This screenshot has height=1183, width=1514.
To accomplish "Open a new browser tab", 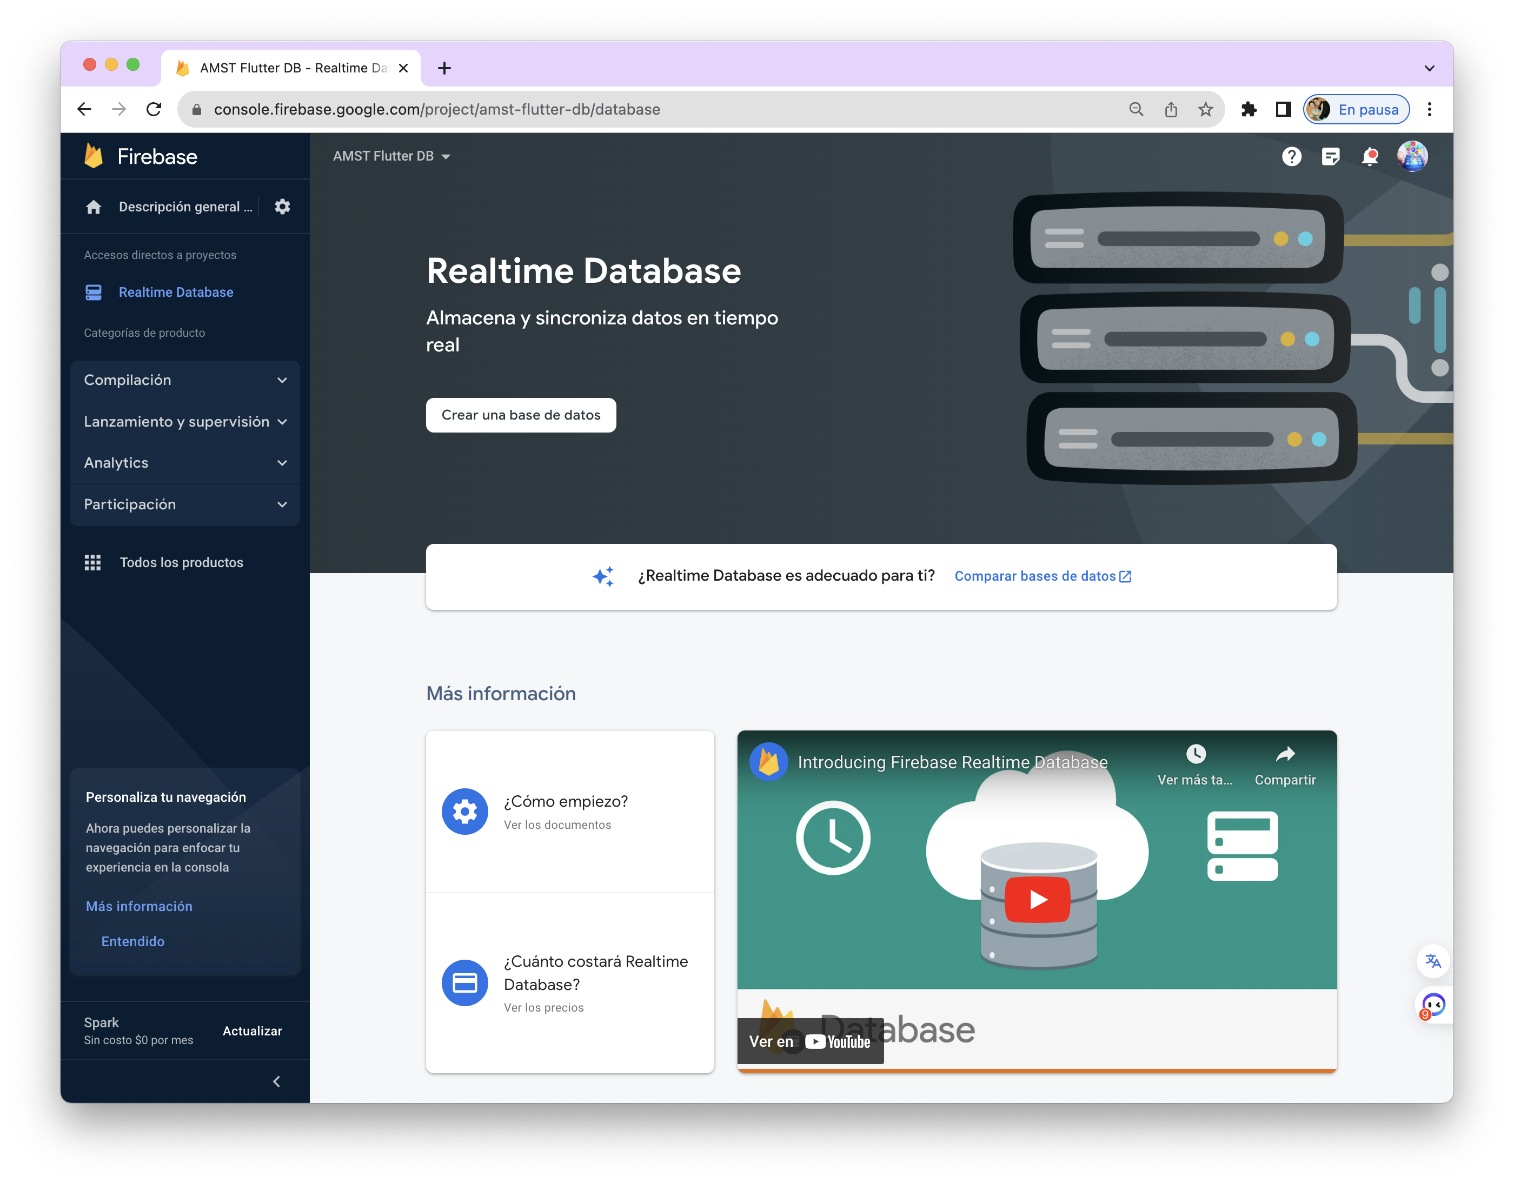I will (x=445, y=69).
